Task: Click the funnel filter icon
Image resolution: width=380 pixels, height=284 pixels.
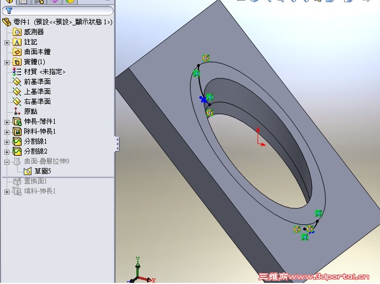Action: 9,10
